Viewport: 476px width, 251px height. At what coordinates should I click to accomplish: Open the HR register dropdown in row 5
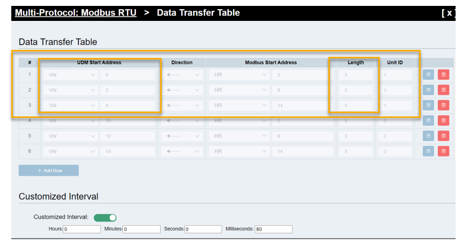[239, 136]
